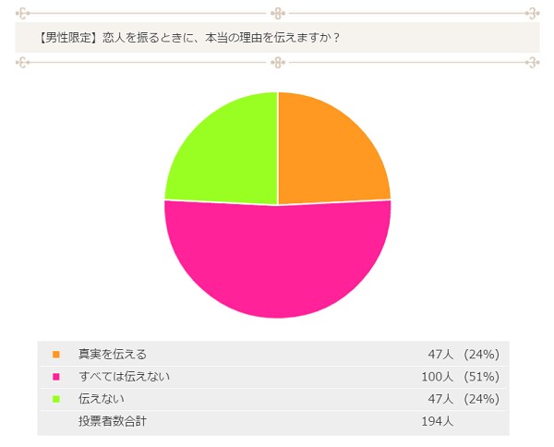
Task: Click the (51%) percentage value
Action: [x=481, y=376]
